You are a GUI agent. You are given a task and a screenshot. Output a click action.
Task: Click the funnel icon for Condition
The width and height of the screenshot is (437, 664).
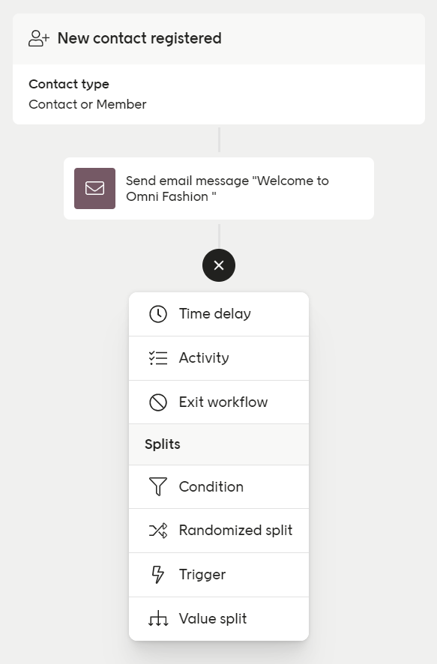tap(158, 486)
